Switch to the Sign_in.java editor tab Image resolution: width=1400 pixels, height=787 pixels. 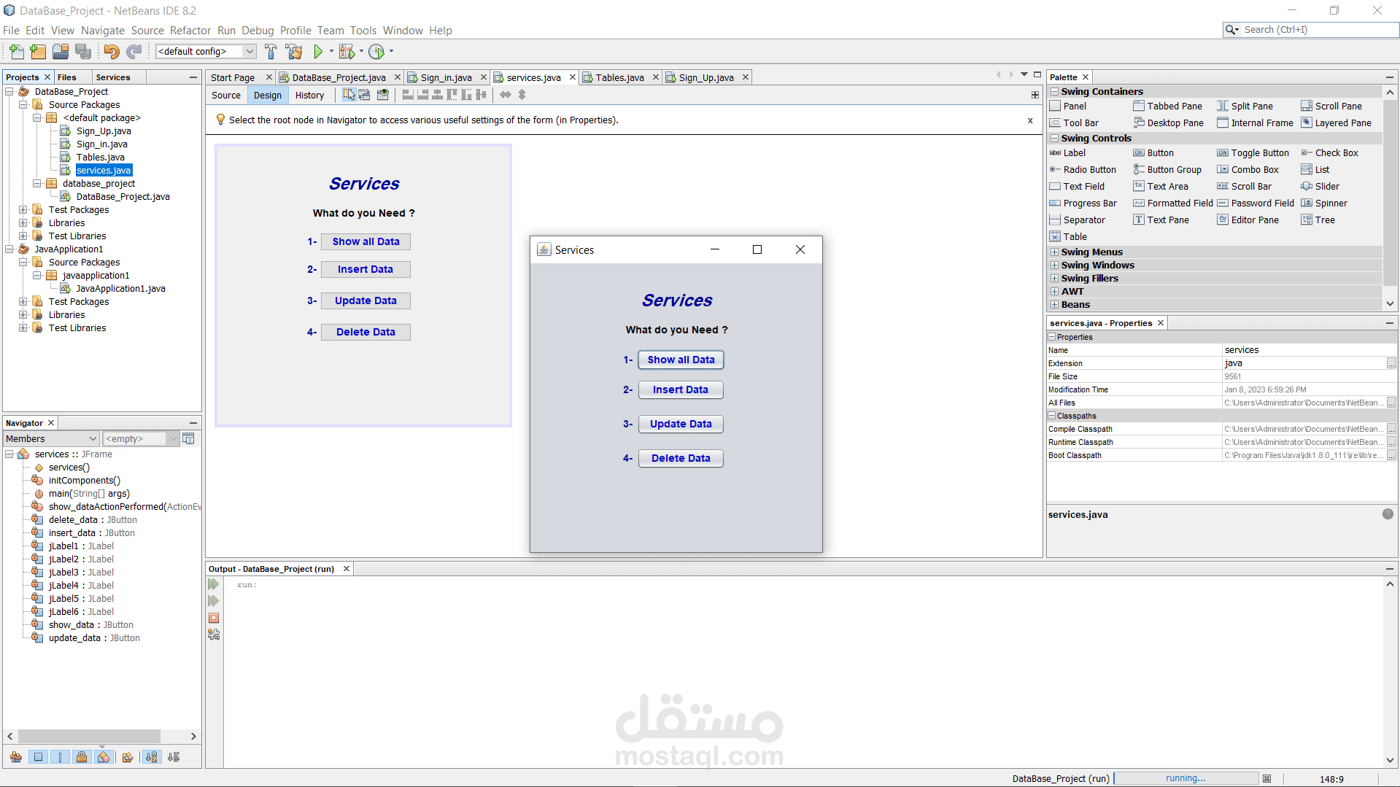[x=446, y=78]
